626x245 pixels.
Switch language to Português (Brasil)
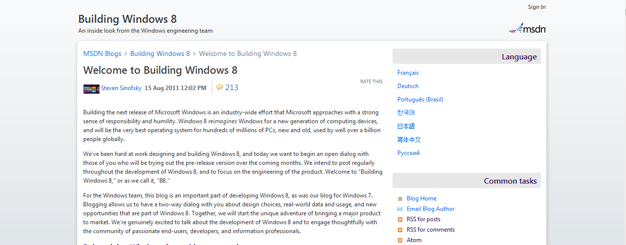pyautogui.click(x=420, y=99)
